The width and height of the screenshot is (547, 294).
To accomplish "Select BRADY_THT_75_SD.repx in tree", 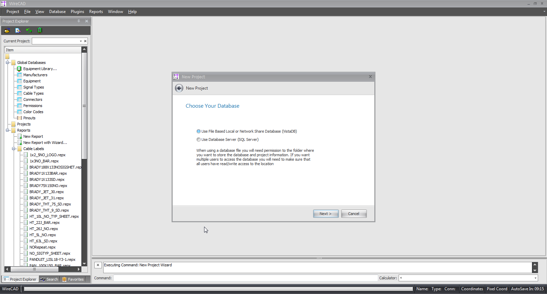I will [x=50, y=204].
